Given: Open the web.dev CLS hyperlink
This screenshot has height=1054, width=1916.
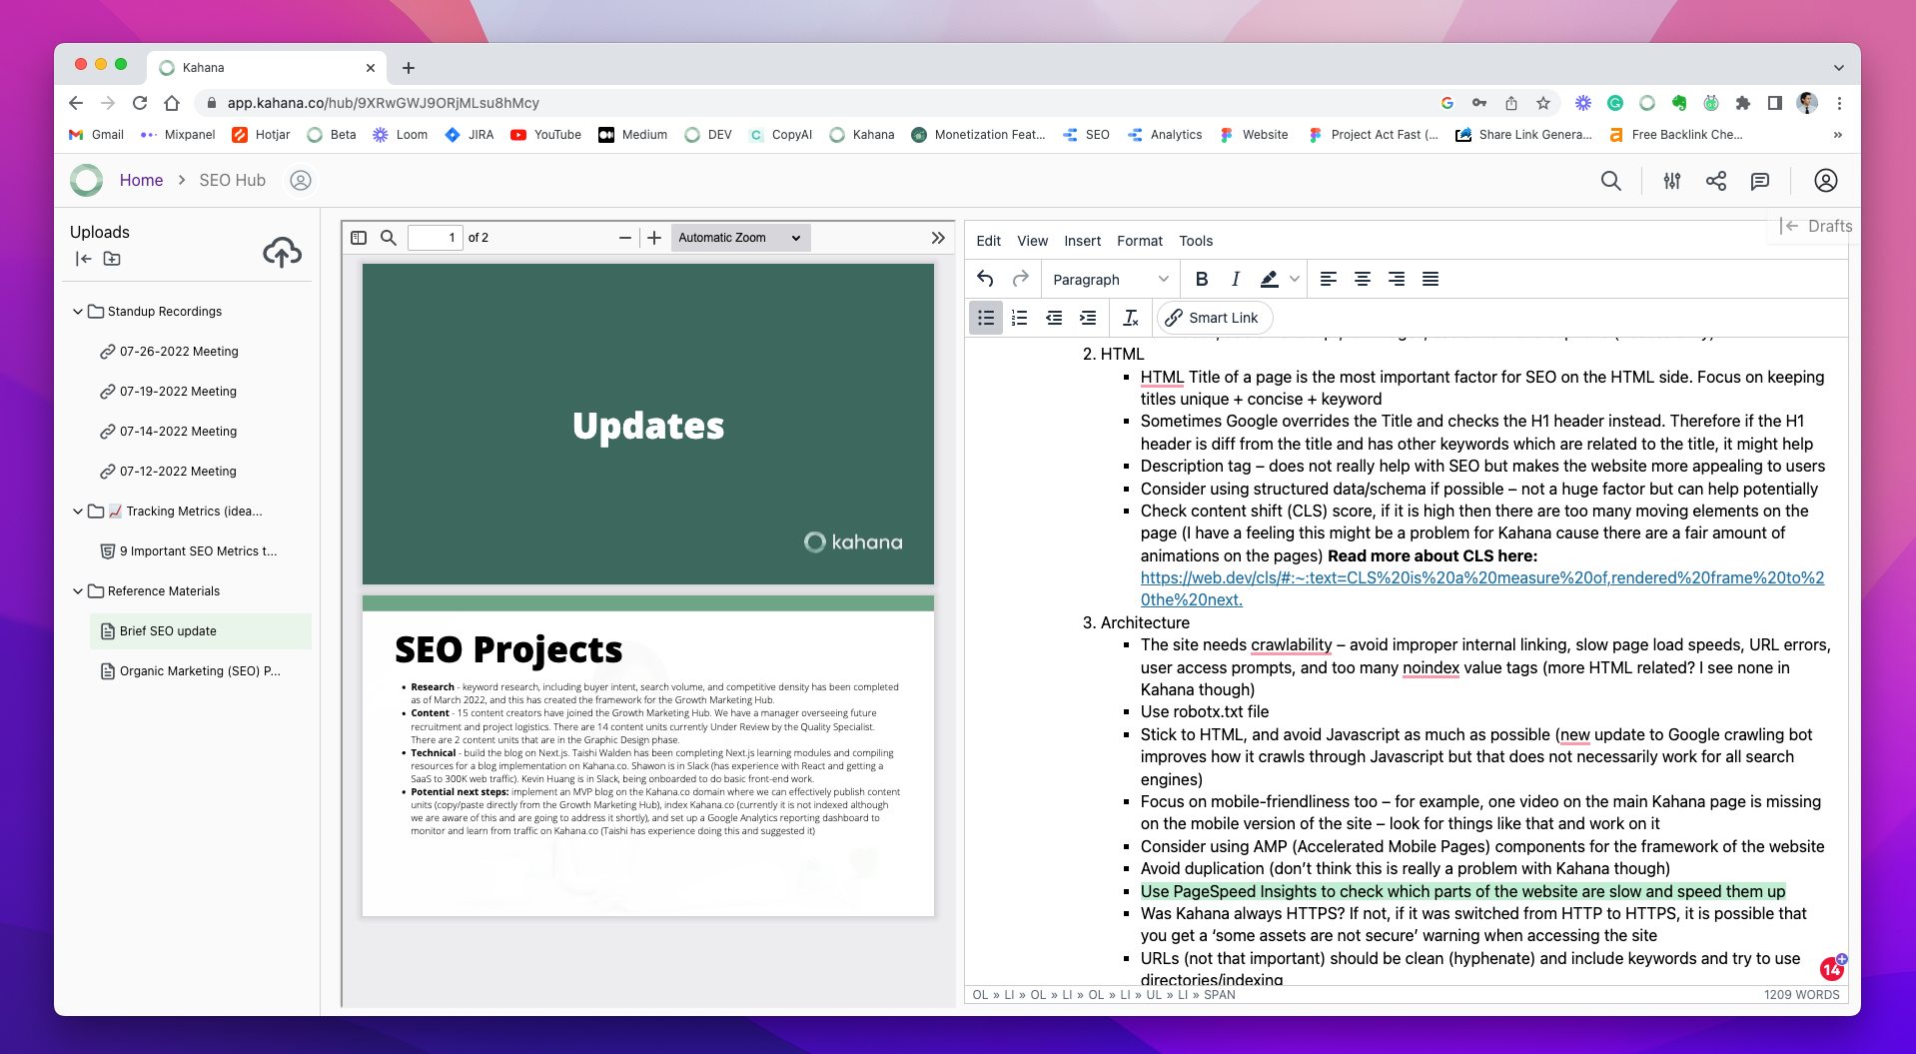Looking at the screenshot, I should [1481, 588].
